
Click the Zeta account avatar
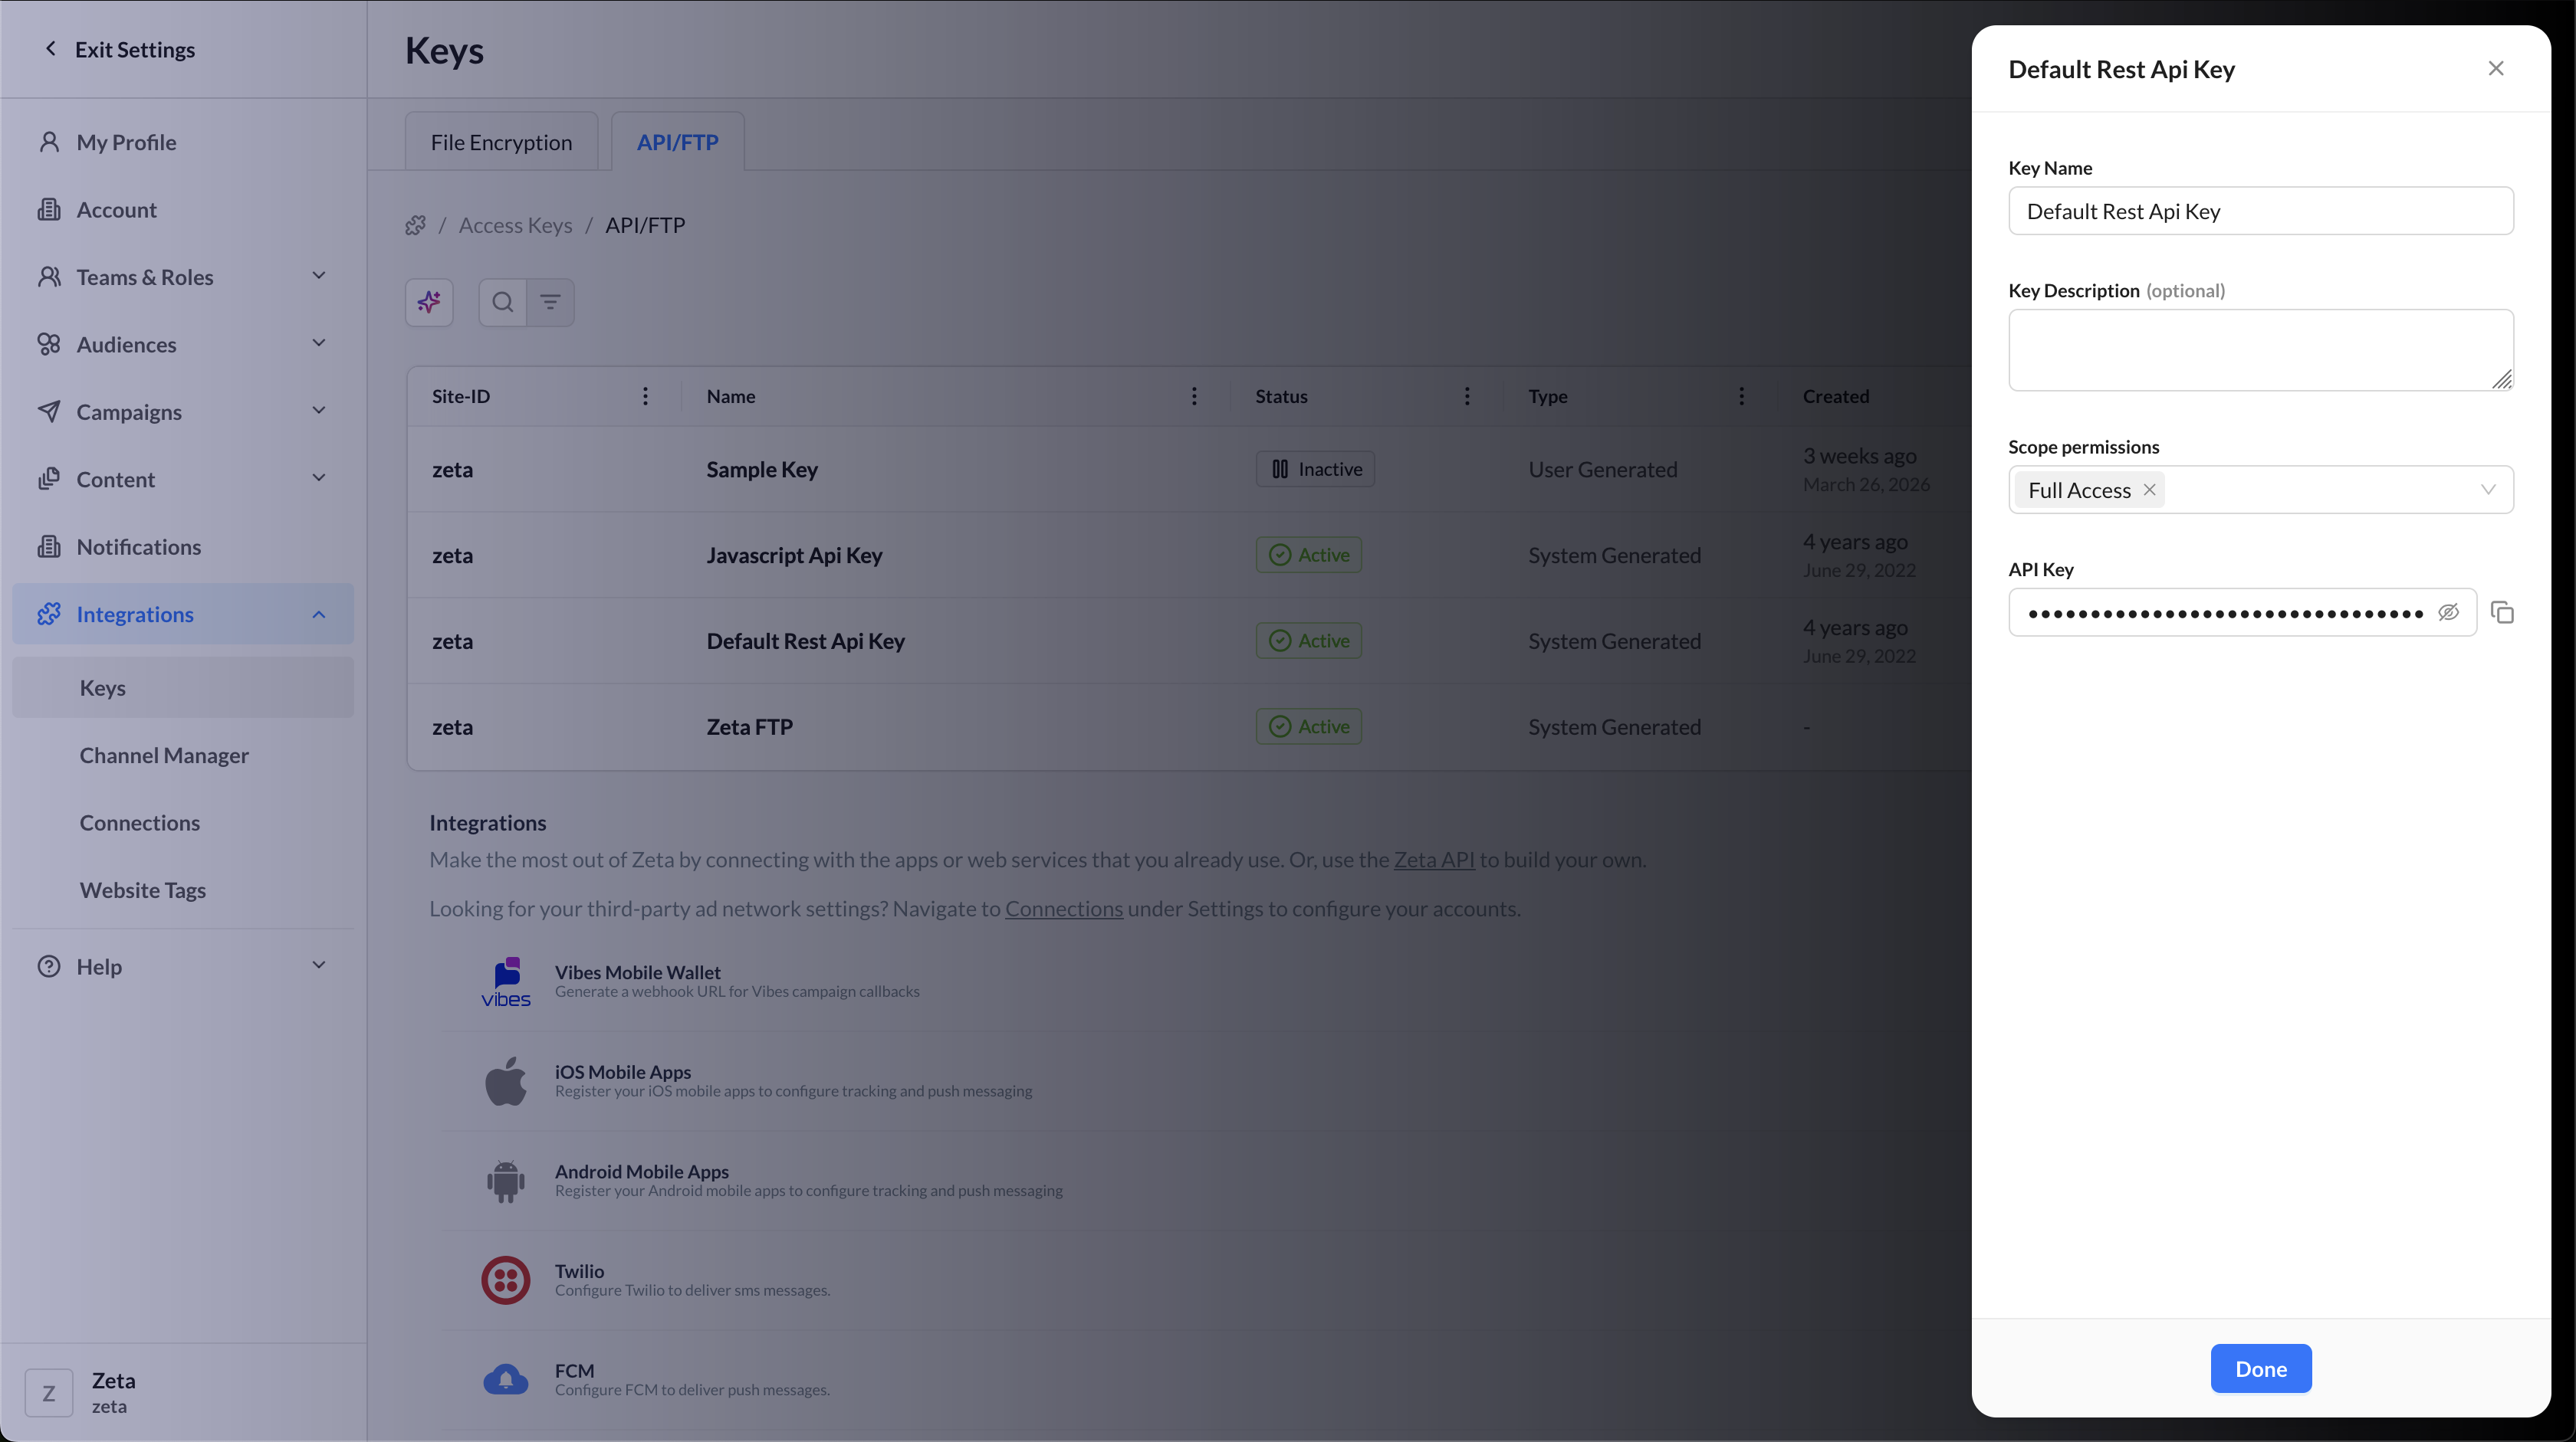pyautogui.click(x=49, y=1393)
